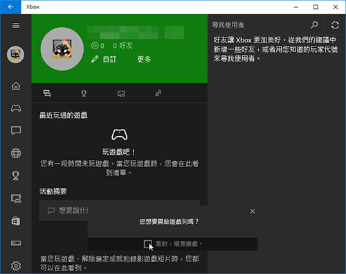Close the game bar prompt popup

(253, 212)
